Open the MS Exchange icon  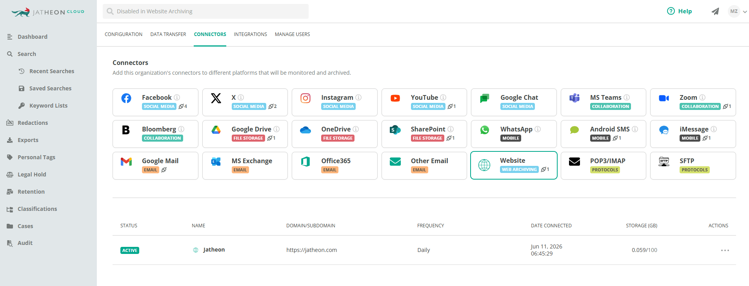point(216,162)
